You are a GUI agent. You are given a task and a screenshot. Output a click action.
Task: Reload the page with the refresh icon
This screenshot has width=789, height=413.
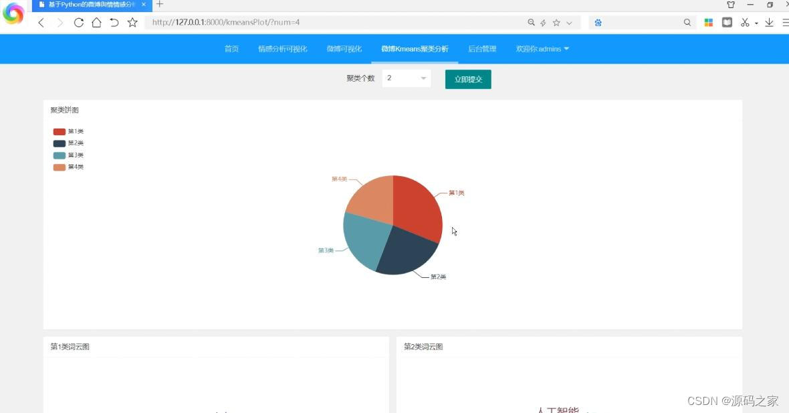78,23
